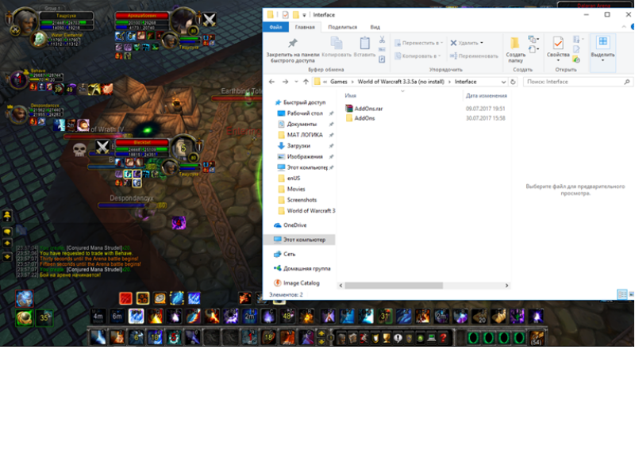
Task: Open the Файл menu tab
Action: coord(275,27)
